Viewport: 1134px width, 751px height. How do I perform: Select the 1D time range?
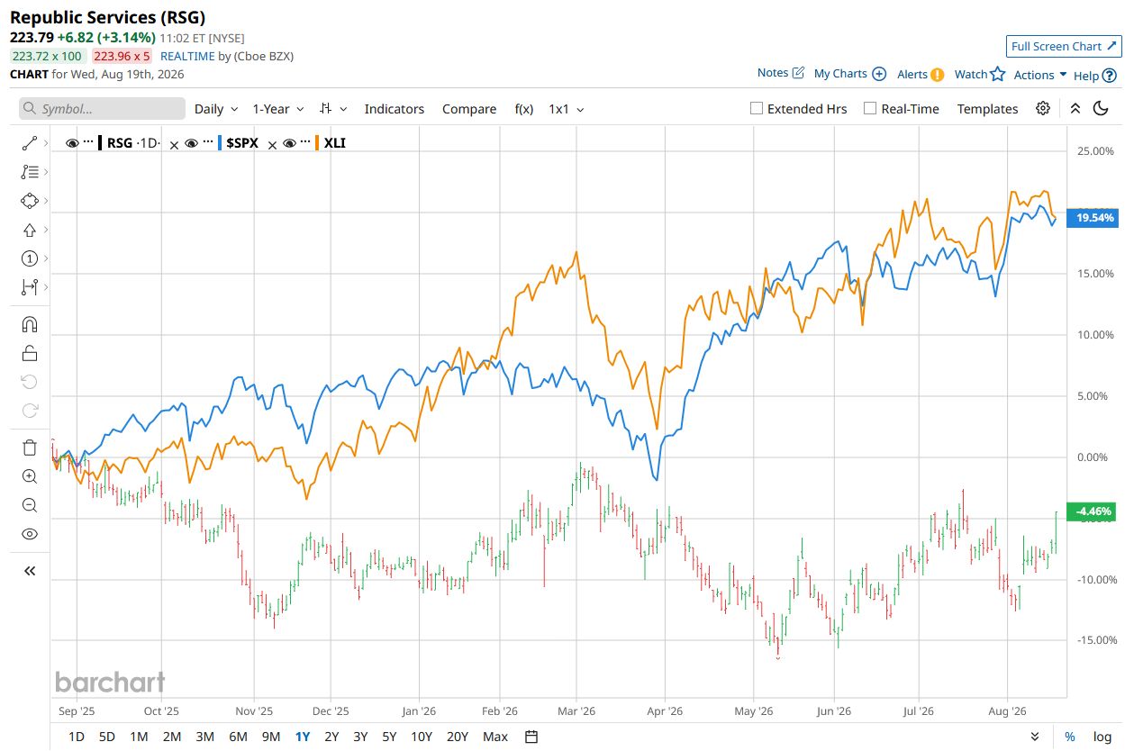pos(76,737)
